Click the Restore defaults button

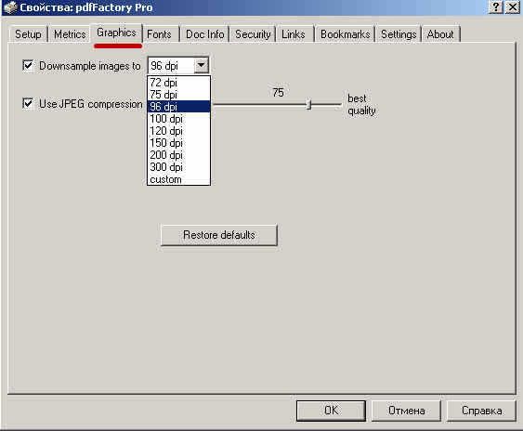pos(219,235)
